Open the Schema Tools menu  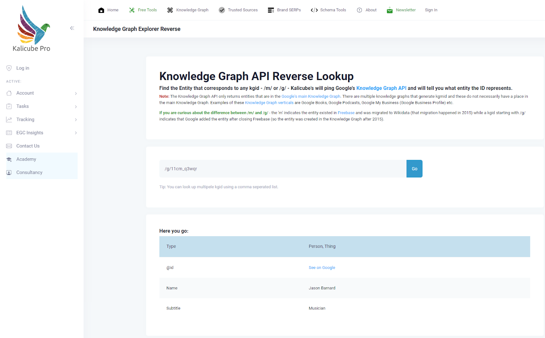click(333, 10)
